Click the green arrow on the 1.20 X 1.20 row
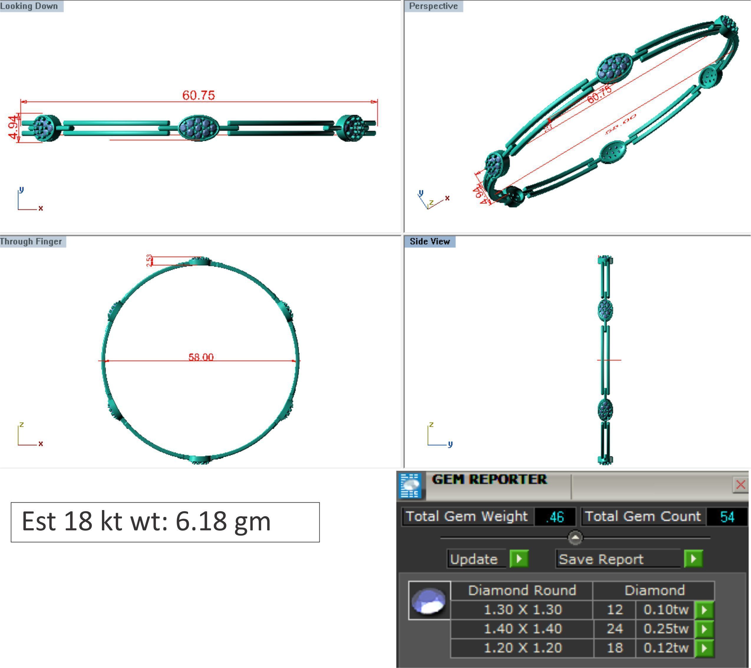 (704, 648)
